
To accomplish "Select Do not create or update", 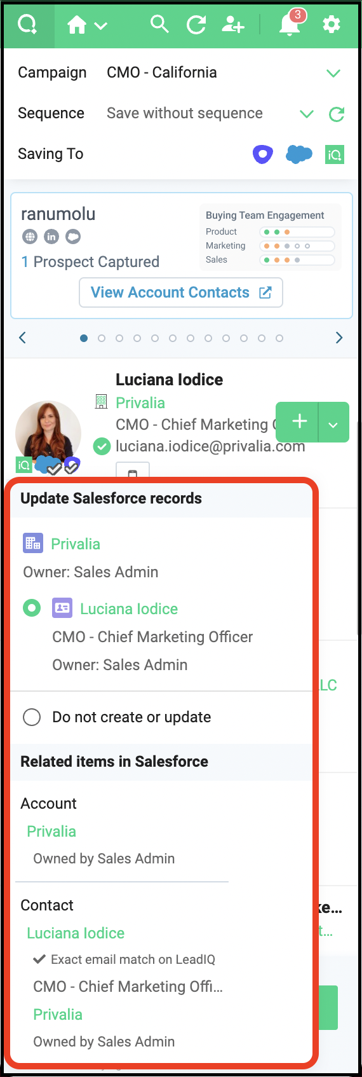I will tap(32, 717).
